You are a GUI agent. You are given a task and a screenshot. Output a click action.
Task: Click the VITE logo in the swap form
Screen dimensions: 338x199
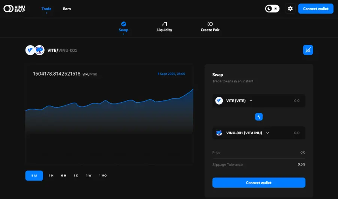pyautogui.click(x=219, y=100)
